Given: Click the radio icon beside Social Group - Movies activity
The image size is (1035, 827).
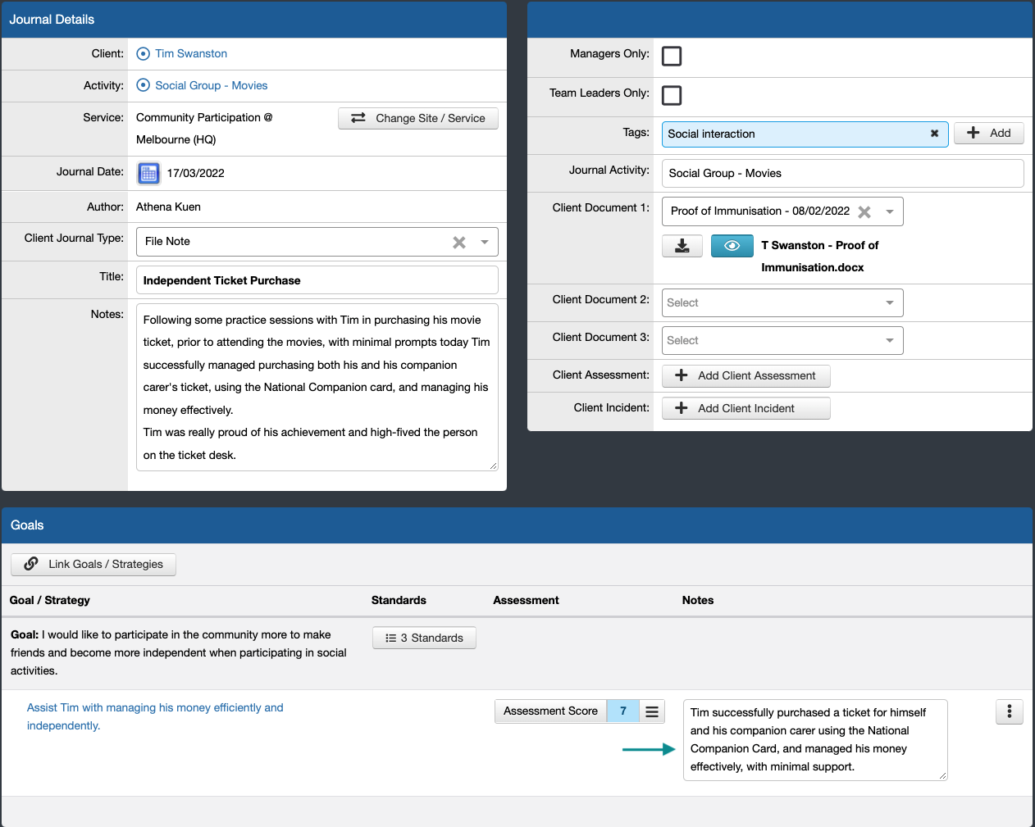Looking at the screenshot, I should pyautogui.click(x=143, y=85).
